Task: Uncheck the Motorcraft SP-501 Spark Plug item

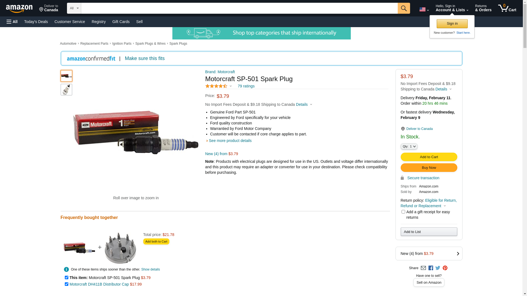Action: click(66, 278)
